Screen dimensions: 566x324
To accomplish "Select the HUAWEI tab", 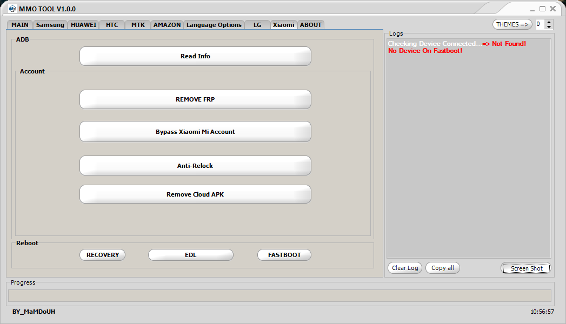I will (x=83, y=25).
